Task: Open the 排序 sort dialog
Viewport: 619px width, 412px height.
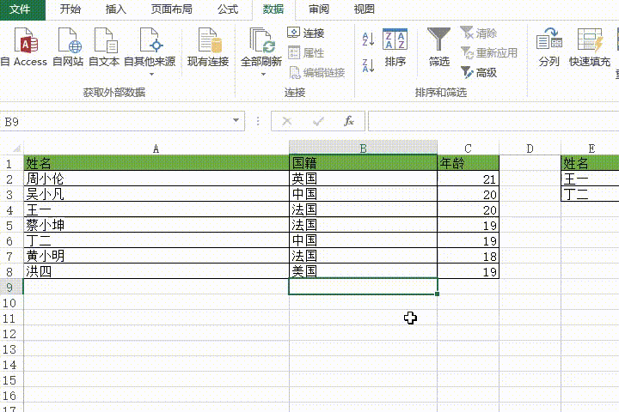Action: [395, 47]
